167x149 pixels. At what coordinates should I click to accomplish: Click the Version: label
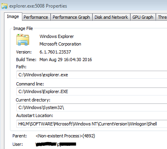click(x=24, y=52)
